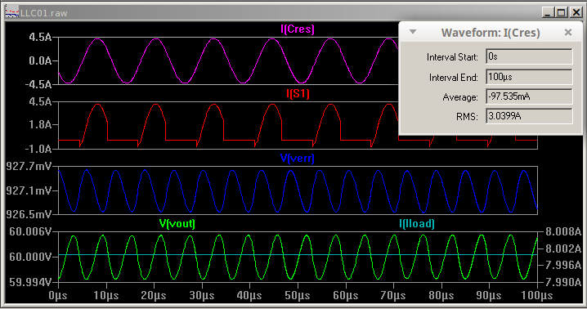Viewport: 587px width, 309px height.
Task: Click the I[Iload] trace label
Action: pyautogui.click(x=417, y=224)
